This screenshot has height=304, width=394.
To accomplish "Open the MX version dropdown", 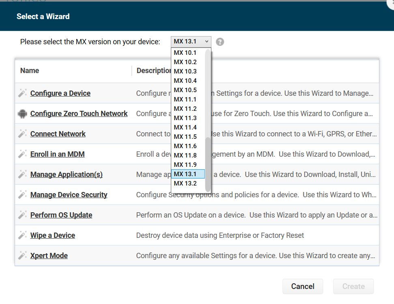I will click(x=191, y=41).
